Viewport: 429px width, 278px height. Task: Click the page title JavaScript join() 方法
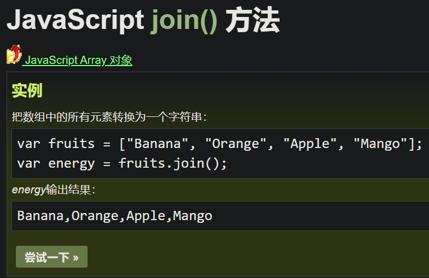(143, 20)
